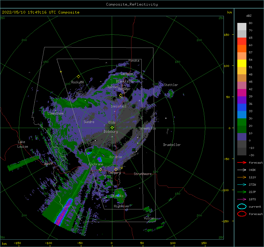
Task: Click the 'Stettler' city label
Action: 171,85
